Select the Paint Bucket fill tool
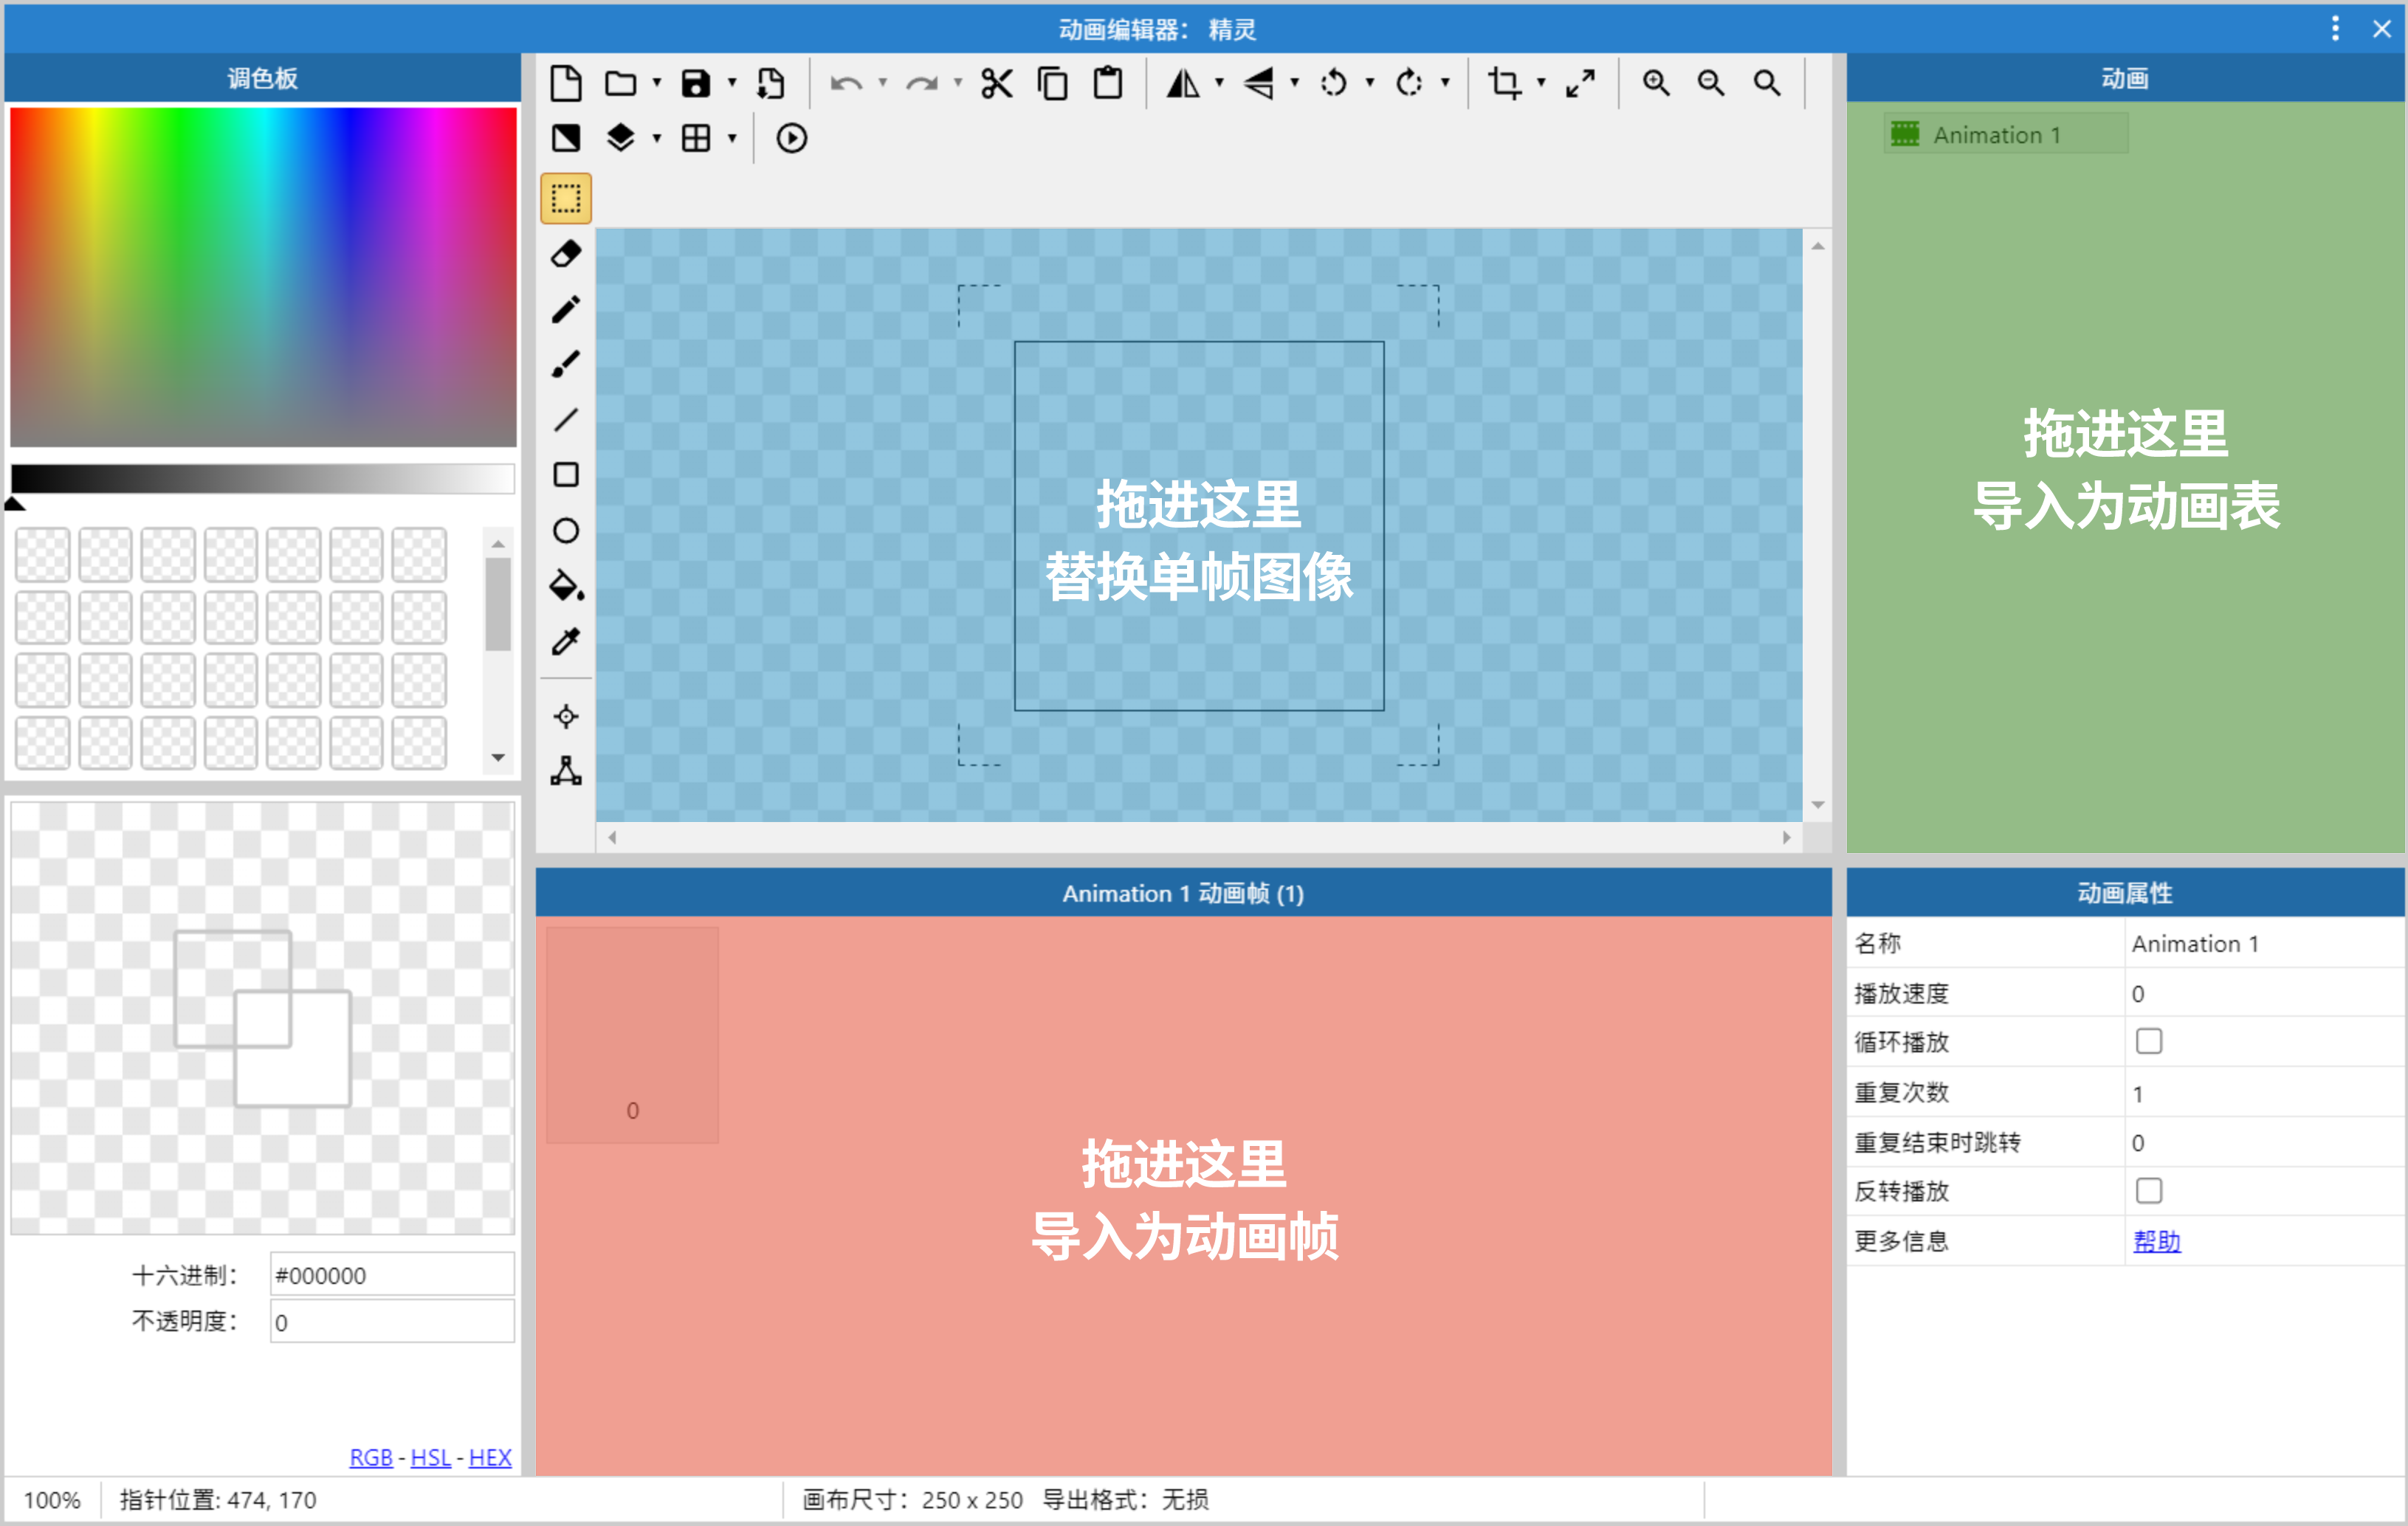The height and width of the screenshot is (1526, 2408). (x=566, y=589)
